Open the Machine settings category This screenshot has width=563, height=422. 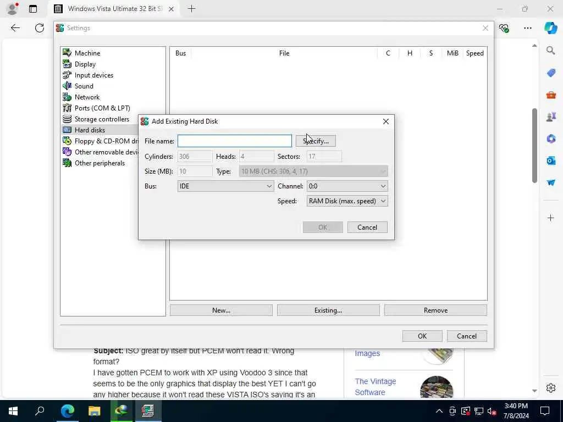87,53
